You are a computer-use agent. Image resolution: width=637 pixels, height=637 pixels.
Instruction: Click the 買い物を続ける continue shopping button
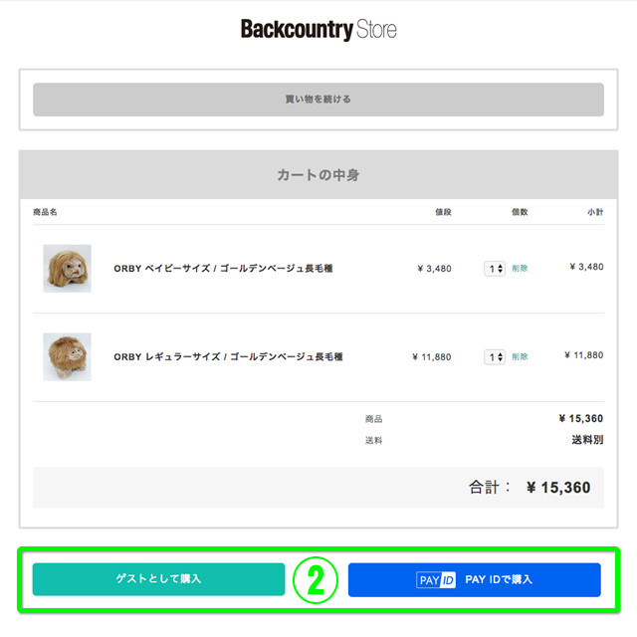click(318, 100)
